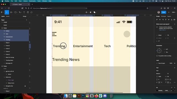177x99 pixels.
Task: Open font weight Medium dropdown
Action: tap(158, 74)
